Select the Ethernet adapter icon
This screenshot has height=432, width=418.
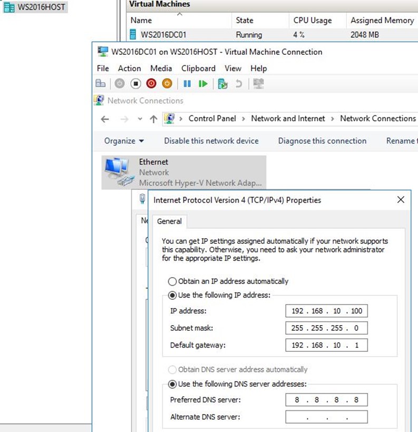point(120,172)
